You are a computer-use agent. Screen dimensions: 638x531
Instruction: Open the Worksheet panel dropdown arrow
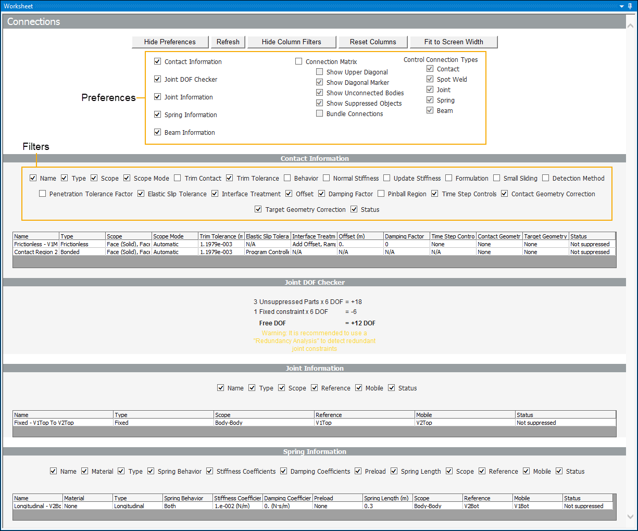click(x=621, y=6)
